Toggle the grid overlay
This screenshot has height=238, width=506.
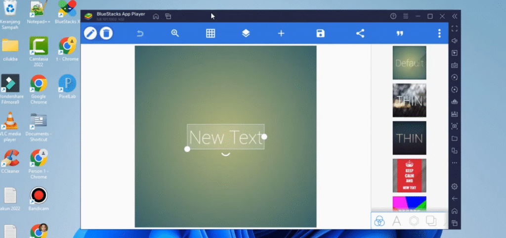coord(211,33)
